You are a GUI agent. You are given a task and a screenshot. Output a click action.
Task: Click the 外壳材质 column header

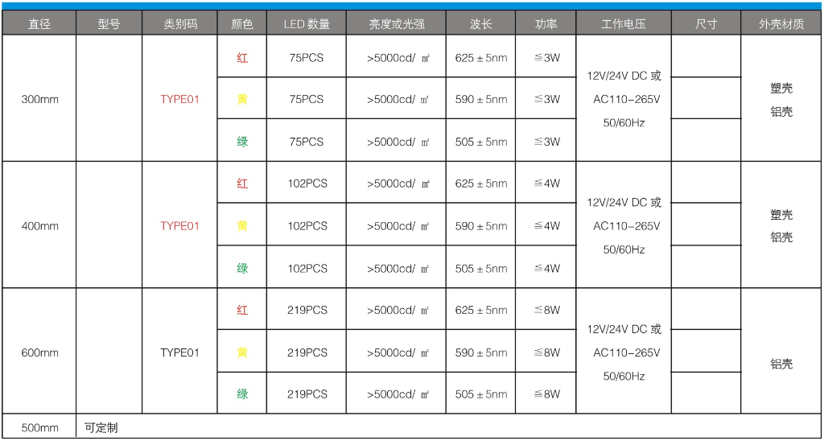click(x=781, y=24)
